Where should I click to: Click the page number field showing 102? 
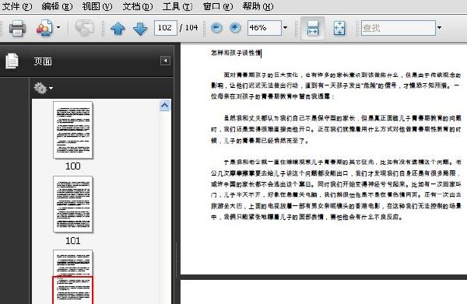coord(166,28)
